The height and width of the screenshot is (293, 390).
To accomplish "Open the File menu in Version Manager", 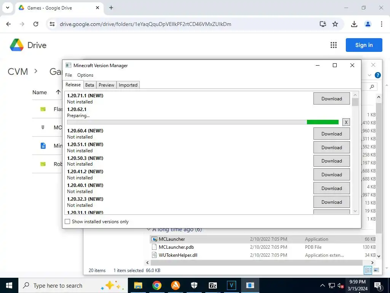I will (69, 75).
